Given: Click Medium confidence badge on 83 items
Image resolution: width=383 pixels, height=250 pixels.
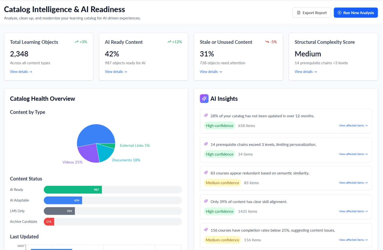Looking at the screenshot, I should pyautogui.click(x=222, y=183).
